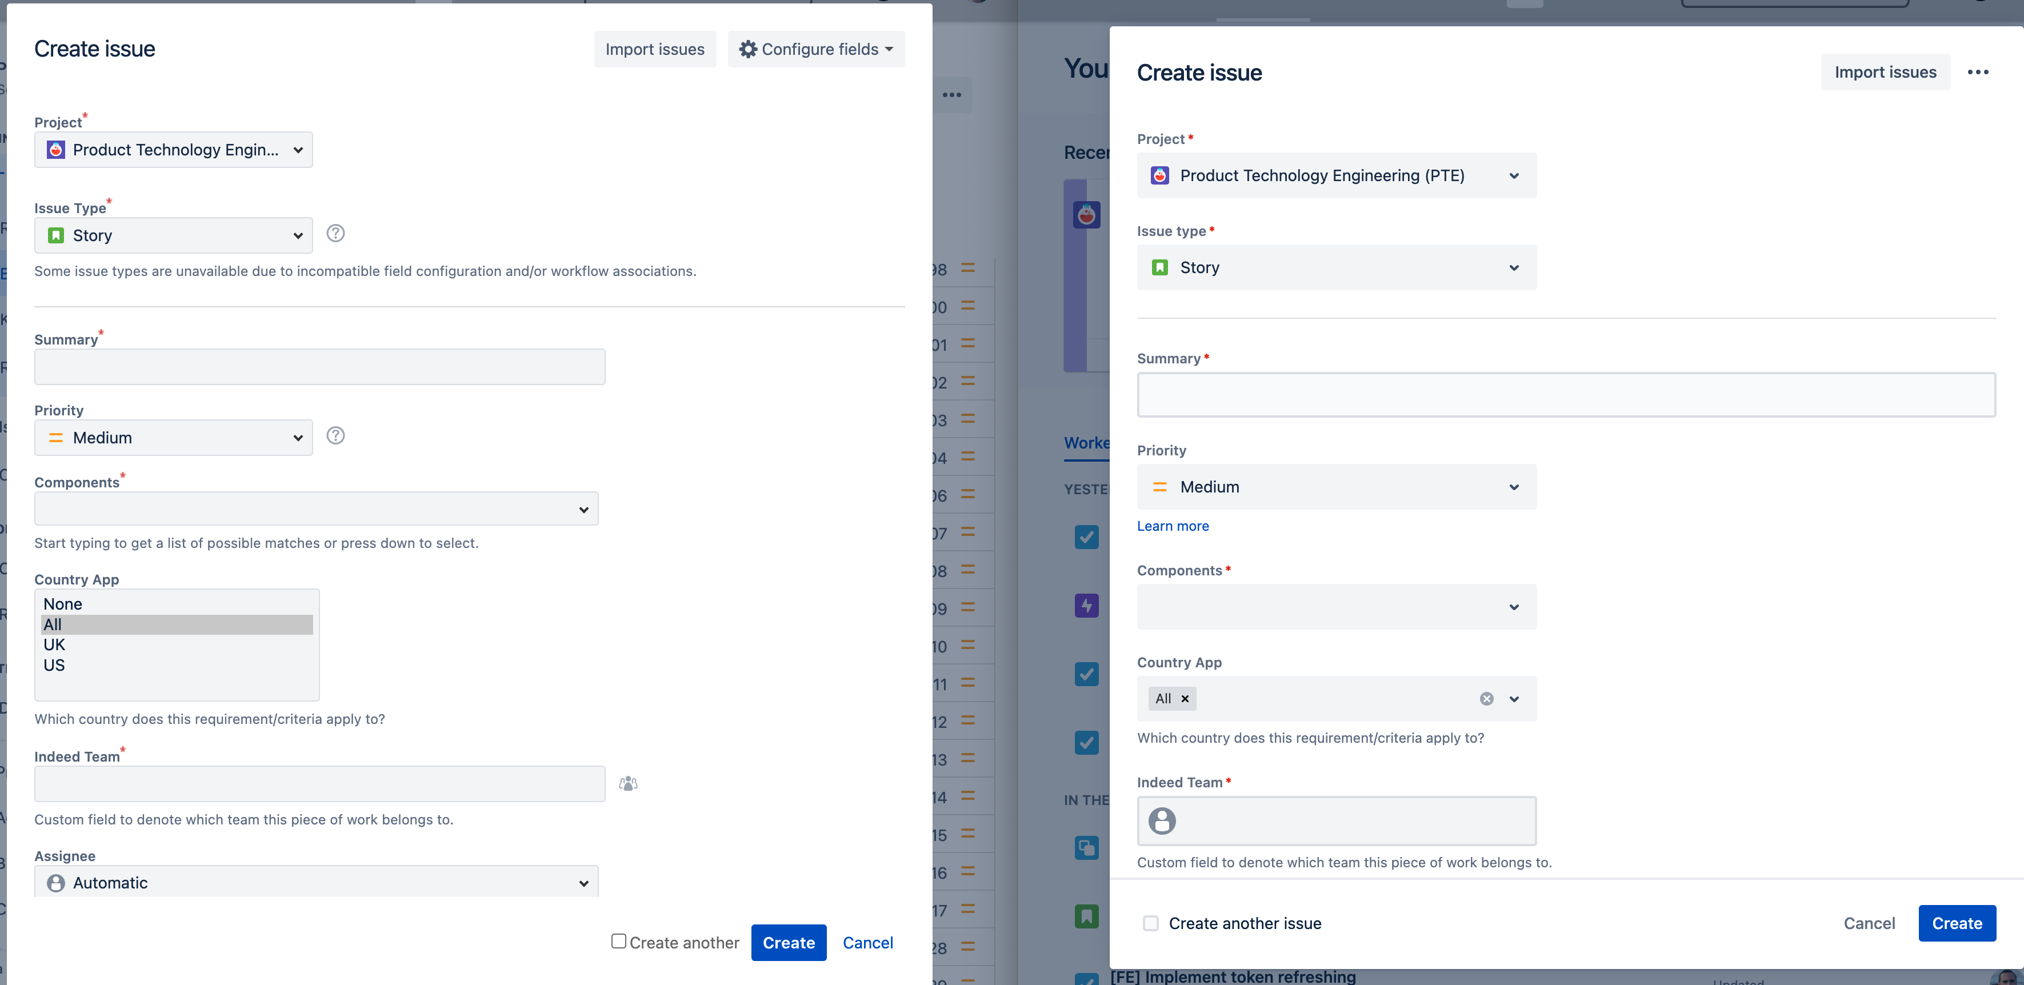
Task: Open the three-dot more menu in right dialog
Action: tap(1978, 72)
